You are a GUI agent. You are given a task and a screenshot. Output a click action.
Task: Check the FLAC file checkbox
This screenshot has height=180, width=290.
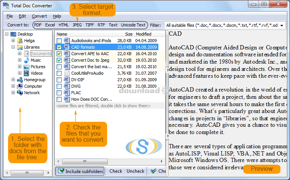[59, 93]
